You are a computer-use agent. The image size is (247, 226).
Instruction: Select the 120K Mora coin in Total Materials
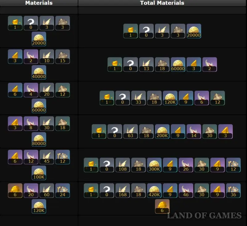pos(170,98)
